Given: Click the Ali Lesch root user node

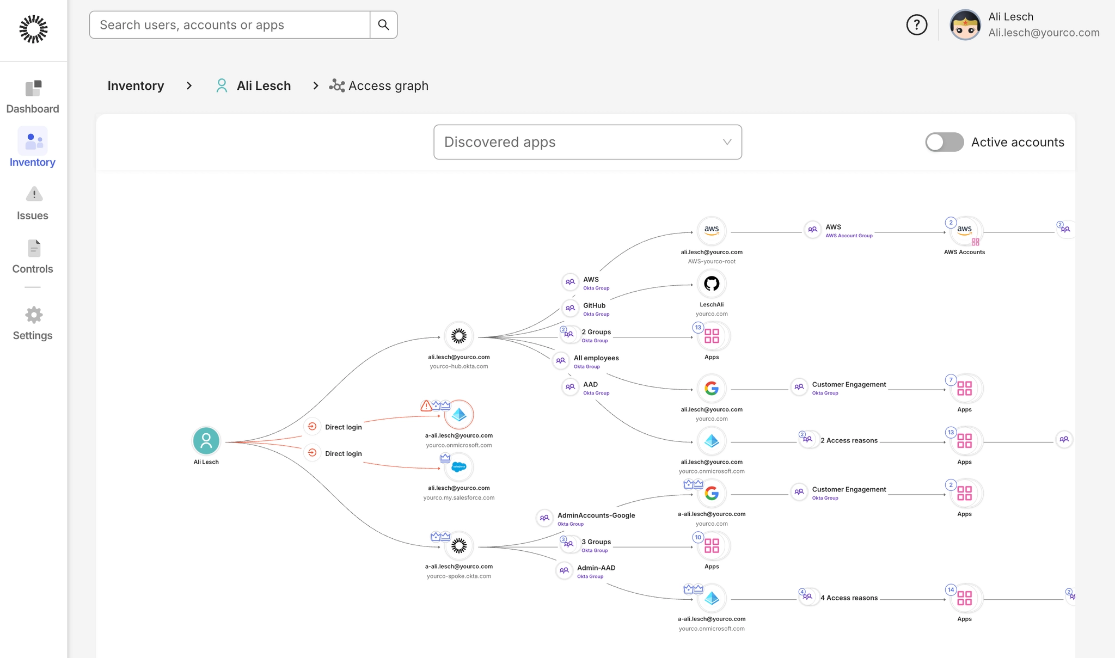Looking at the screenshot, I should tap(206, 441).
